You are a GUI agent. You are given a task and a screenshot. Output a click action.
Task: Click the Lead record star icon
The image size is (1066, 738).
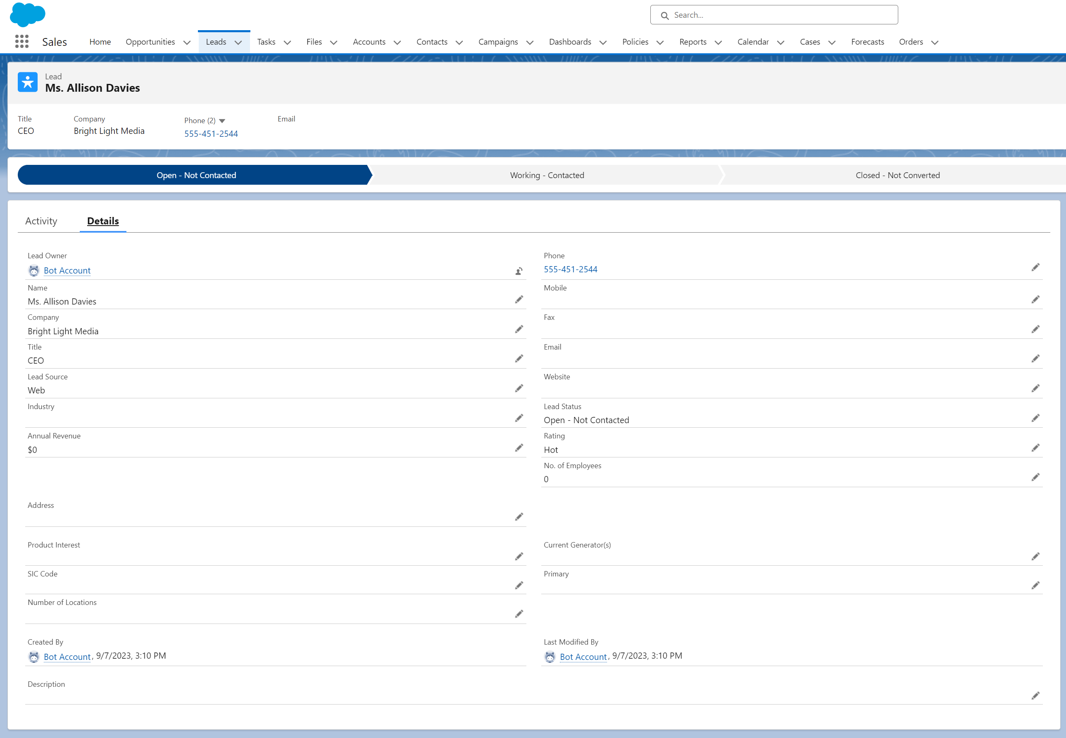click(27, 82)
